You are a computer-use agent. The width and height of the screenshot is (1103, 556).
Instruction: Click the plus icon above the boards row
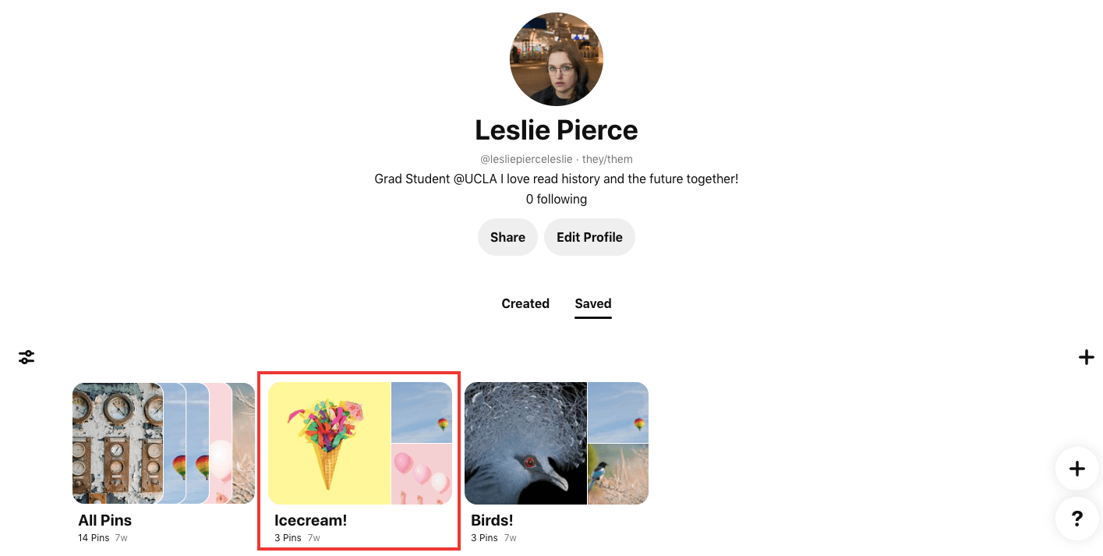click(x=1086, y=357)
